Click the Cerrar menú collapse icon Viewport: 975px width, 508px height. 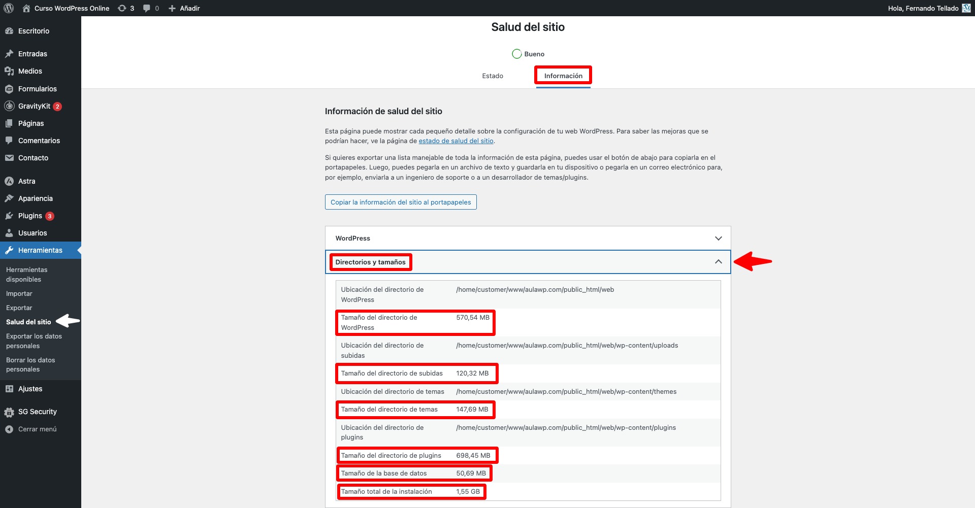[9, 429]
